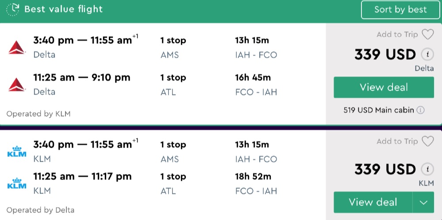Viewport: 442px width, 220px height.
Task: Click the KLM logo on the outbound flight
Action: pyautogui.click(x=17, y=152)
